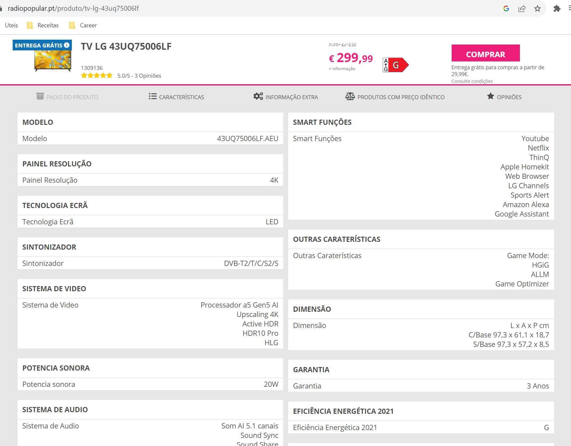571x446 pixels.
Task: Click the info icon on Entrega Grátis badge
Action: [x=67, y=45]
